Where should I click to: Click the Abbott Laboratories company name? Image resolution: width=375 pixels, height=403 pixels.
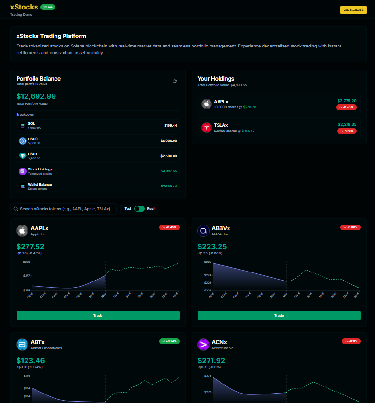[x=46, y=348]
